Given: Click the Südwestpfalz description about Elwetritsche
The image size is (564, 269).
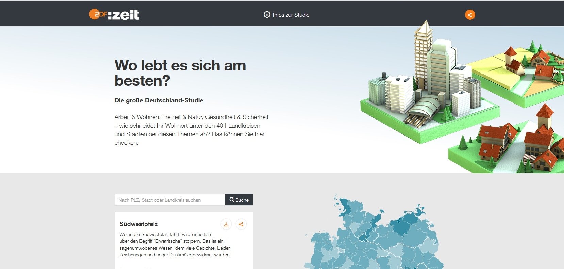Looking at the screenshot, I should [175, 244].
